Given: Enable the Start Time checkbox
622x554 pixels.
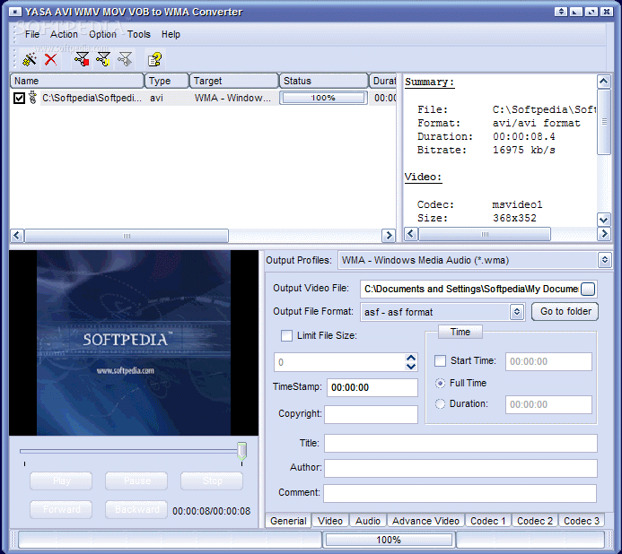Looking at the screenshot, I should click(x=440, y=361).
